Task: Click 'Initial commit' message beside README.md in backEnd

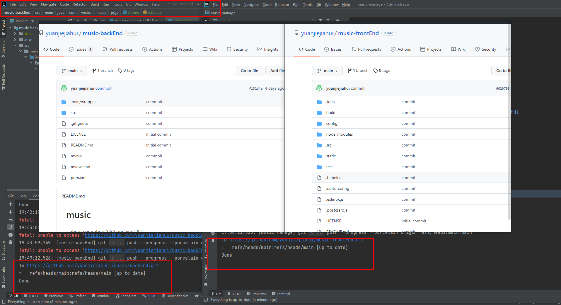Action: (x=158, y=145)
